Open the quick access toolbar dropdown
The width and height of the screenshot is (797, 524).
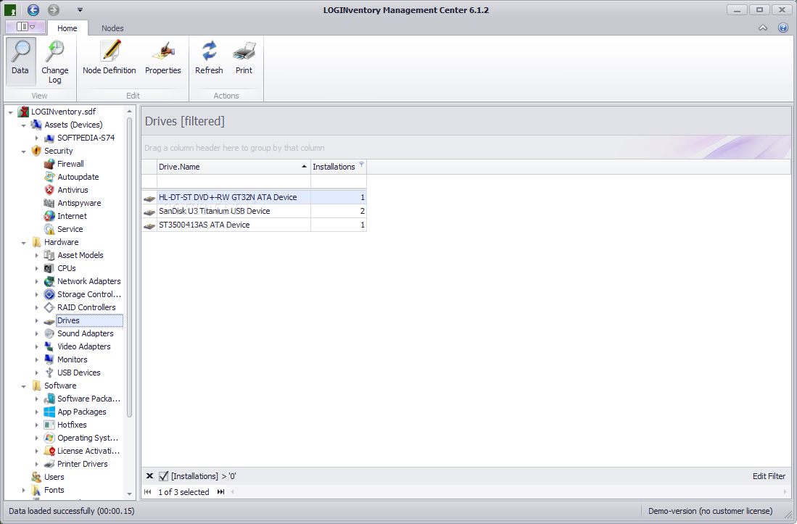click(x=80, y=9)
